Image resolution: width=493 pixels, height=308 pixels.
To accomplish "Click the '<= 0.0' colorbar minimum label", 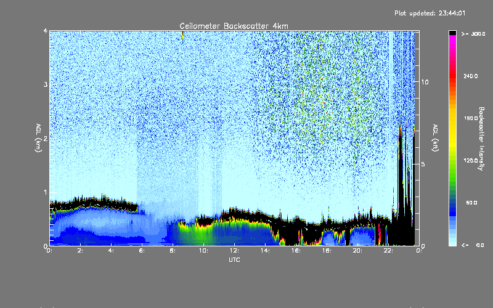I will pos(473,245).
